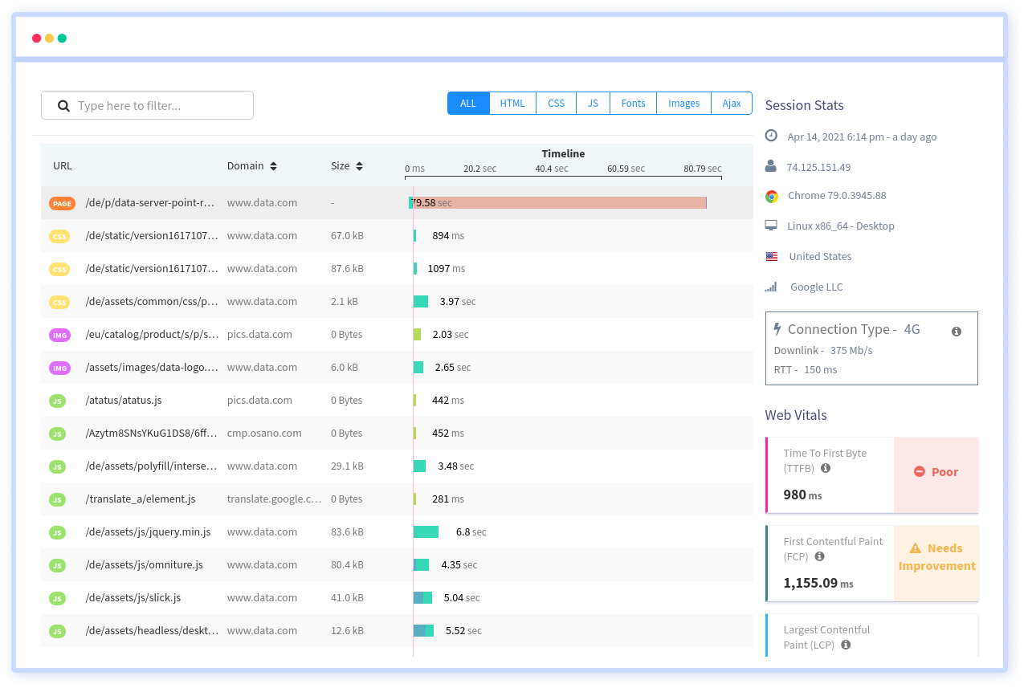Switch to the HTML filter tab

pos(512,104)
